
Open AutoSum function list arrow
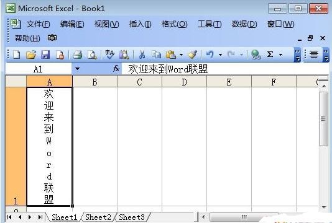pyautogui.click(x=281, y=55)
